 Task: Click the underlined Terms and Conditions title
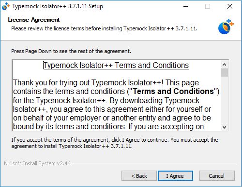tap(116, 65)
